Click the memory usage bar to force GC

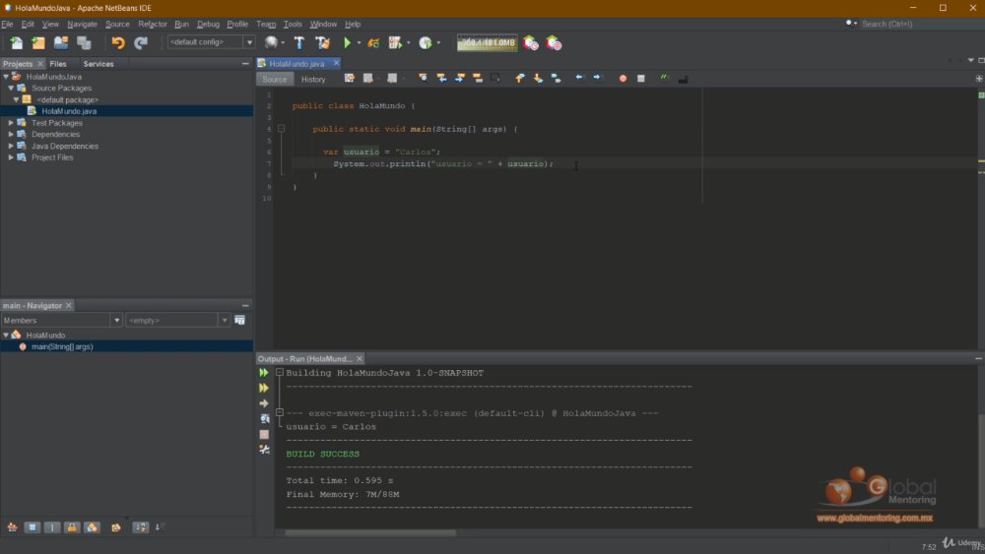click(487, 42)
